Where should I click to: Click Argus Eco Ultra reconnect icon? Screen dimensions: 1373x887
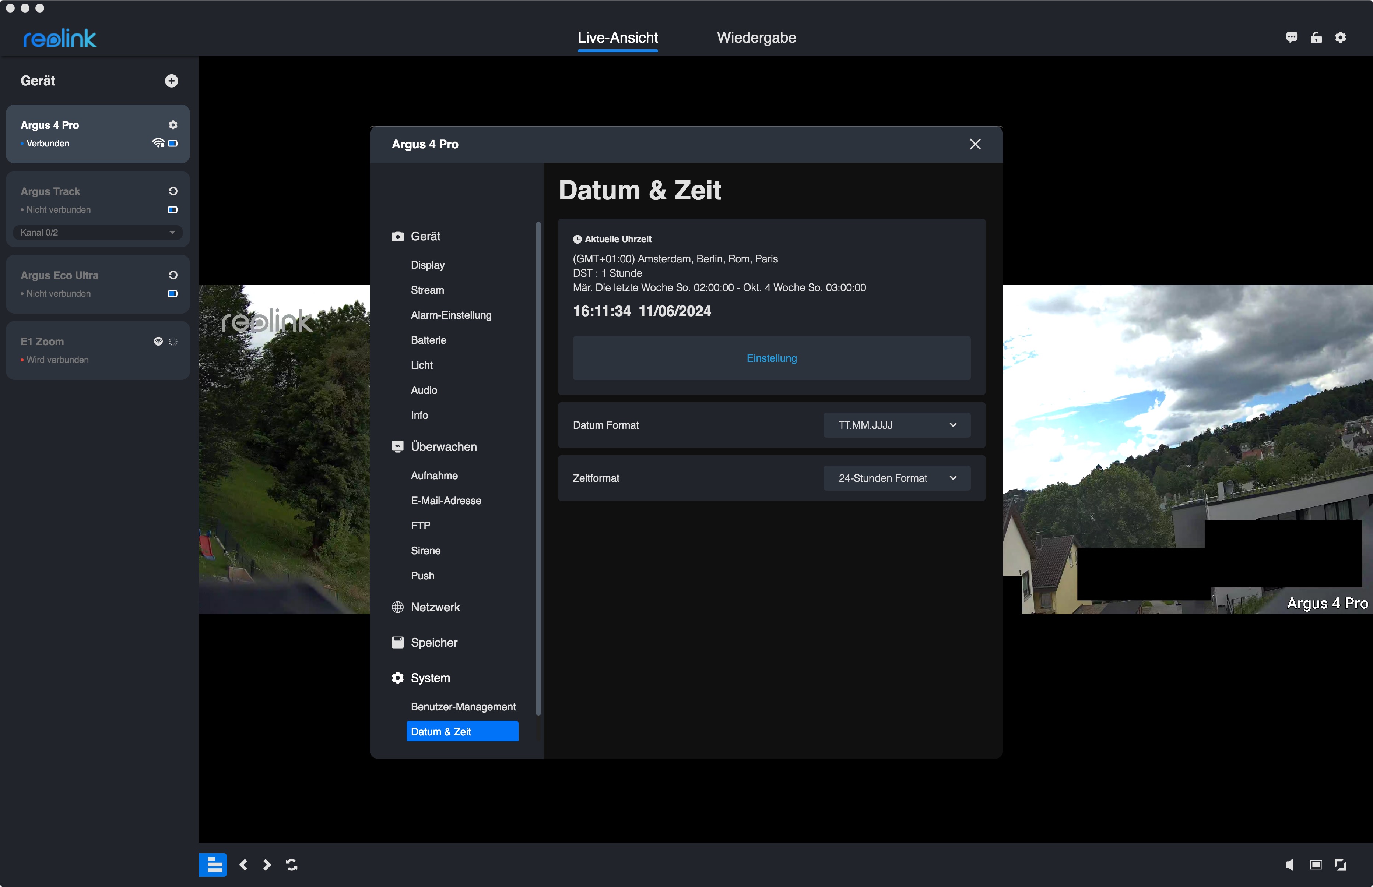(172, 275)
